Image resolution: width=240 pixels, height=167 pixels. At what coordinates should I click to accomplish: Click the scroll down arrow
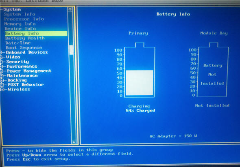pos(74,142)
